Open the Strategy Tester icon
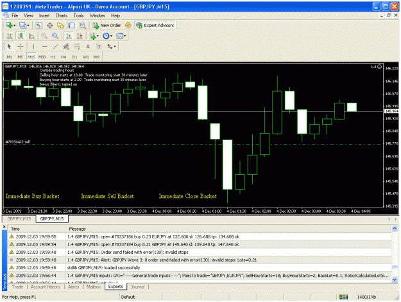Viewport: 401px width, 302px height. (x=82, y=25)
